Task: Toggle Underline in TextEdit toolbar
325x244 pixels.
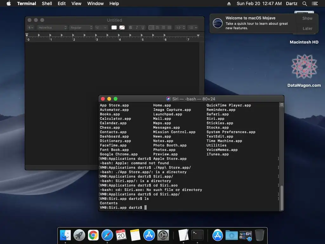Action: (x=143, y=27)
